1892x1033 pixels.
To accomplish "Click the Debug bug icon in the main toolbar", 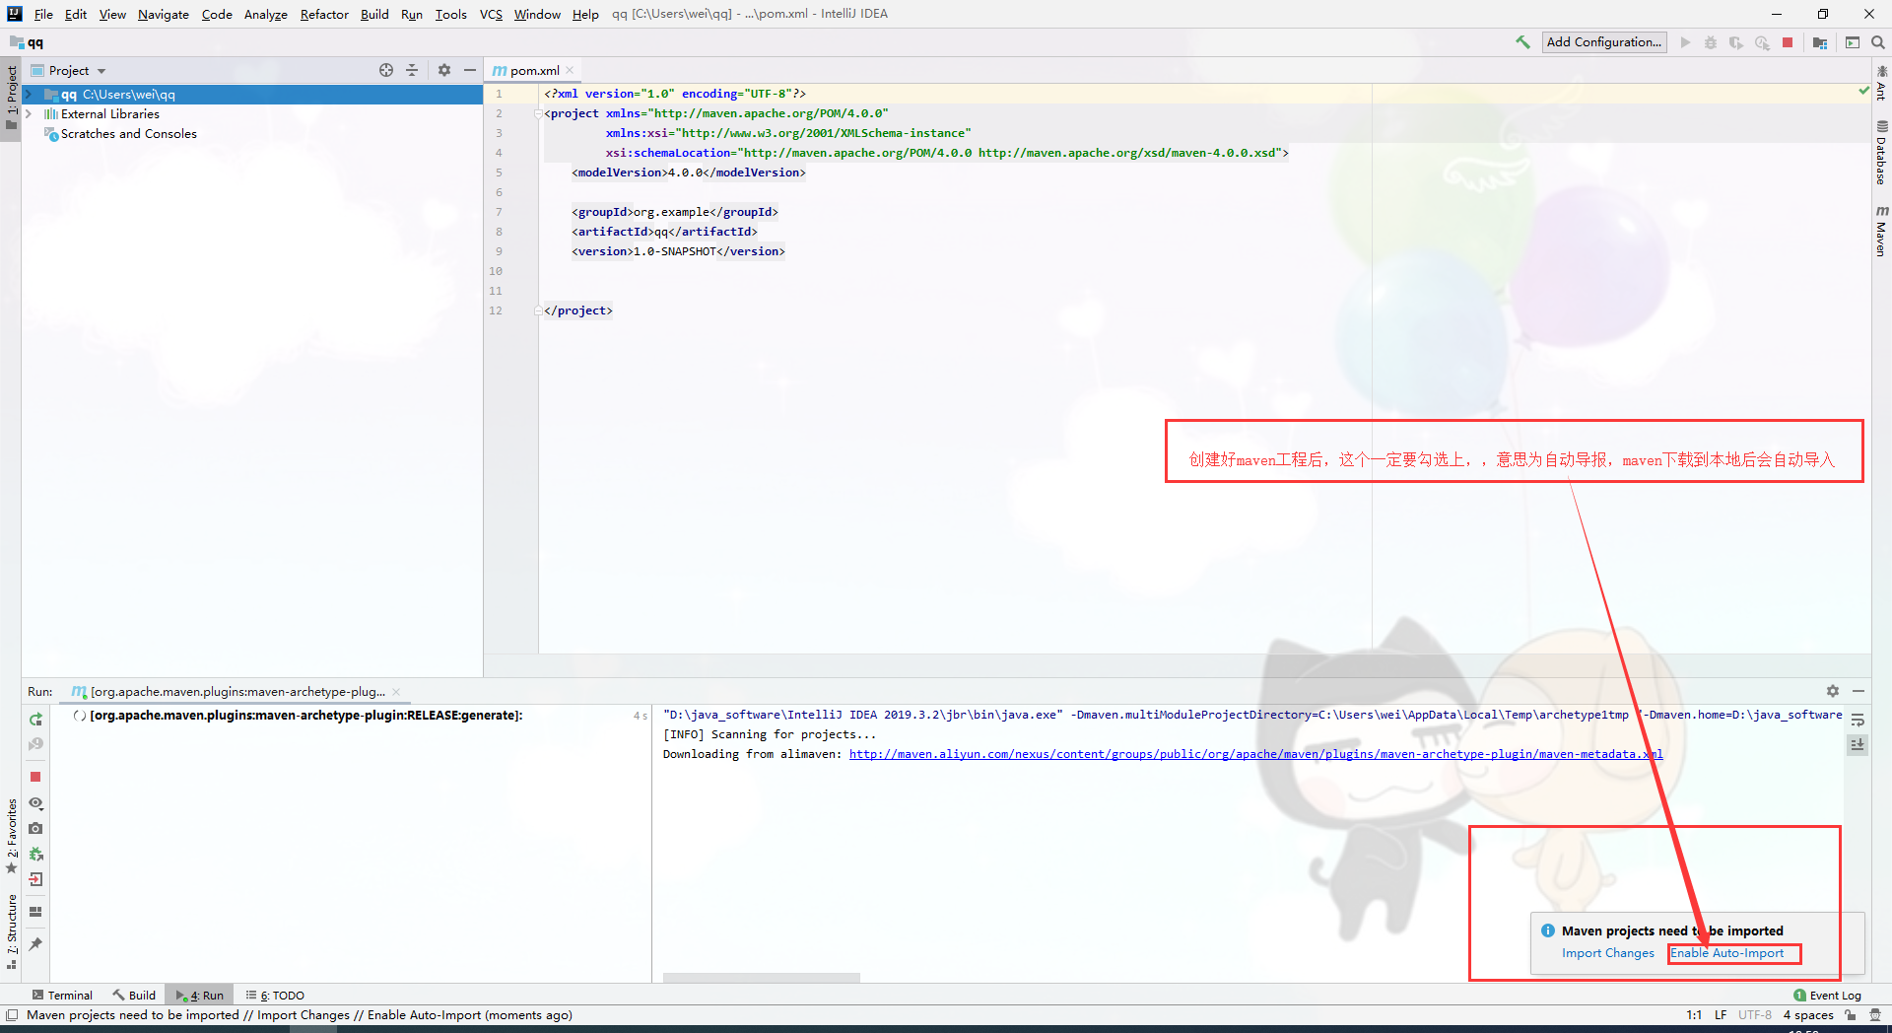I will click(x=1711, y=42).
